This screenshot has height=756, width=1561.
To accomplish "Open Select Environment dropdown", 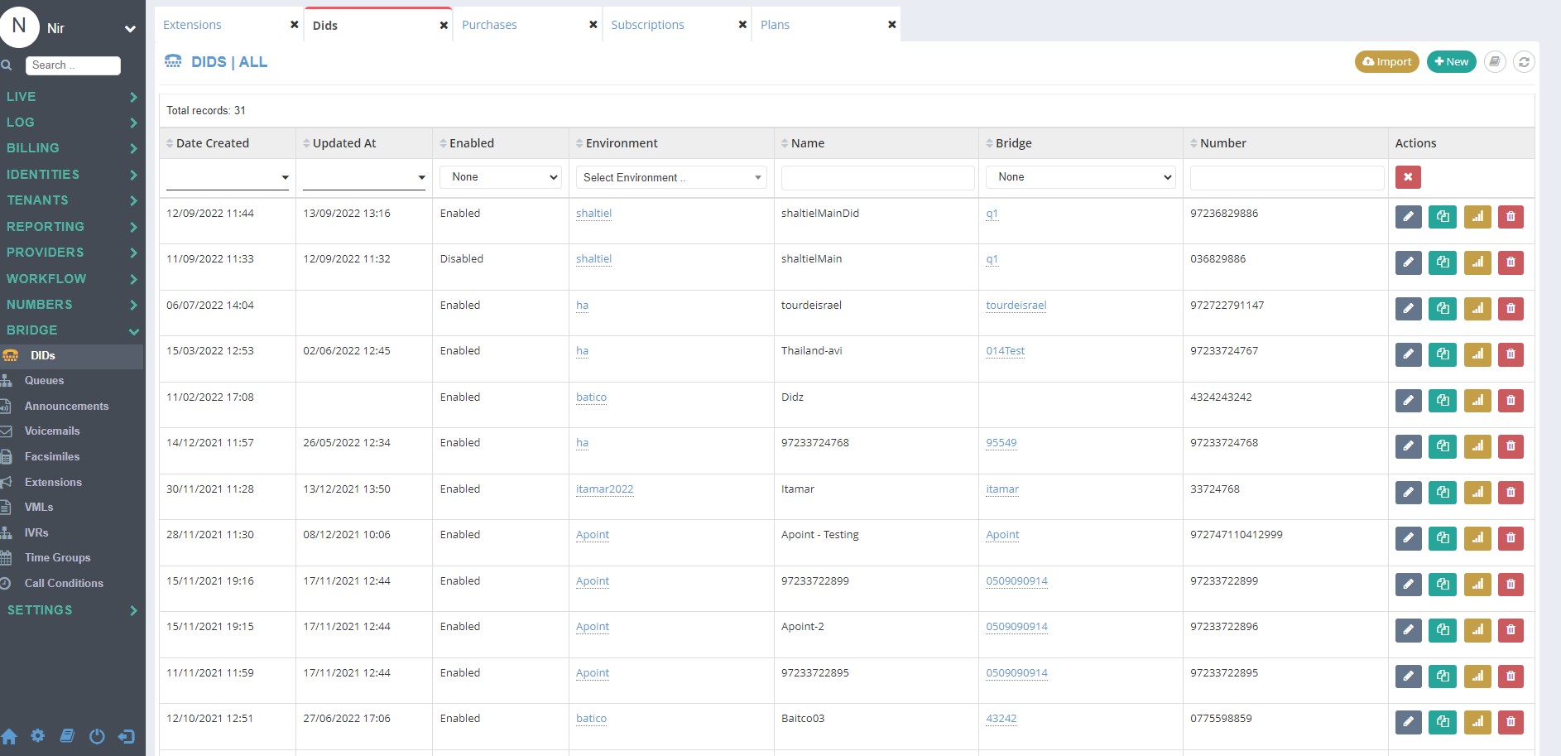I will tap(671, 177).
